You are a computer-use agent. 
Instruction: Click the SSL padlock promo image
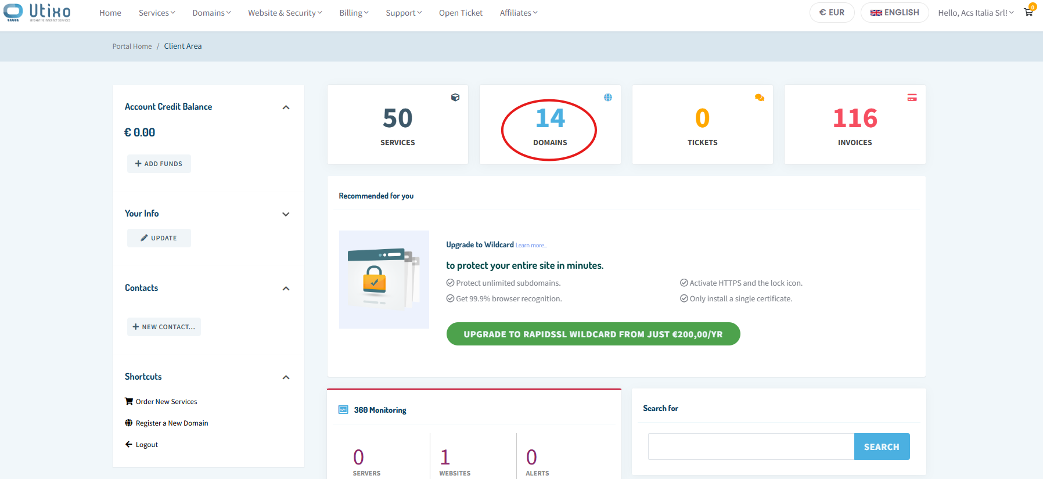[384, 279]
